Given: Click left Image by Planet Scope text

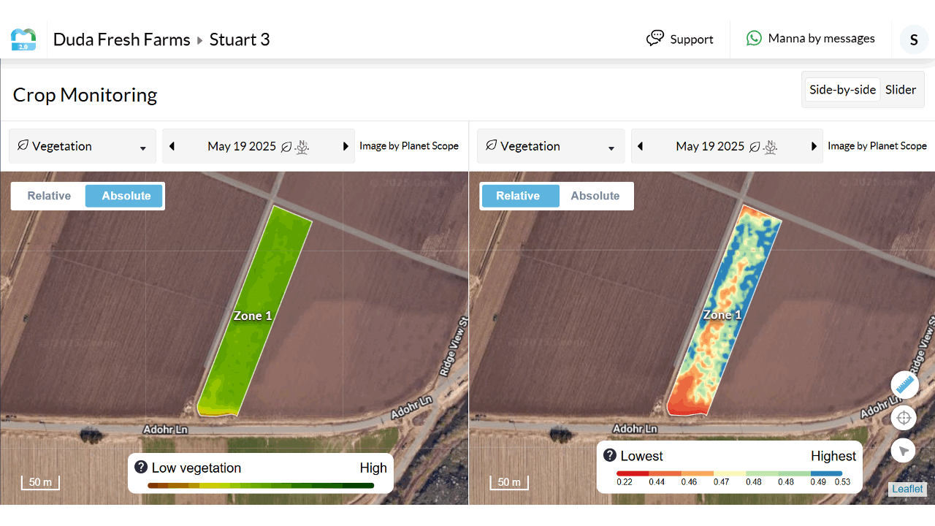Looking at the screenshot, I should (x=409, y=146).
